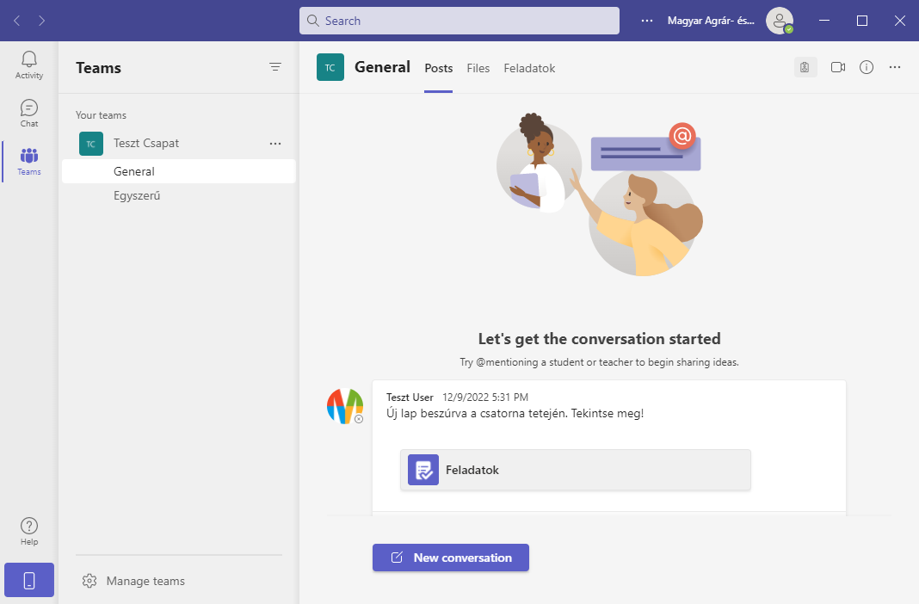Start a New conversation

450,558
